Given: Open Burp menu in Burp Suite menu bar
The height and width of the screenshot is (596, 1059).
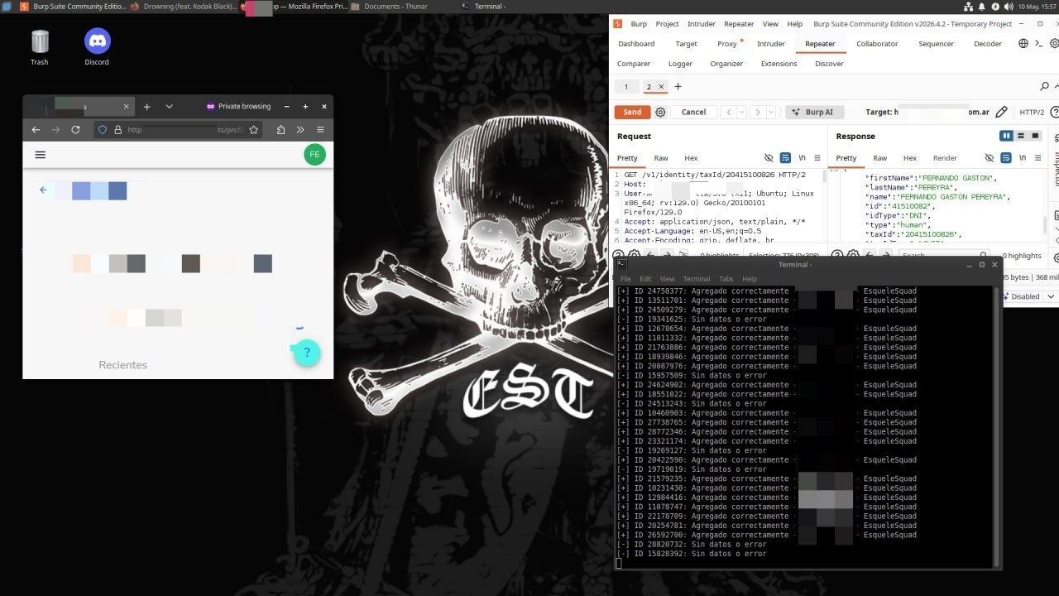Looking at the screenshot, I should (x=639, y=24).
